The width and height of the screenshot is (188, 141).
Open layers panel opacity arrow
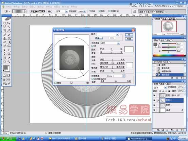[184, 87]
